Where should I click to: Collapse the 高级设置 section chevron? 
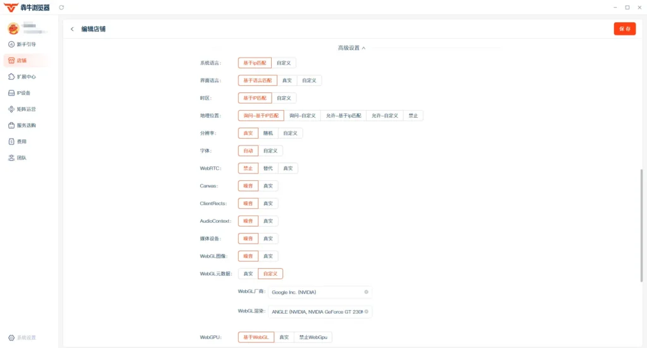click(363, 48)
